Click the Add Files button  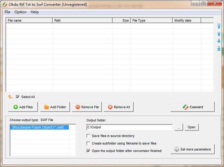23,107
